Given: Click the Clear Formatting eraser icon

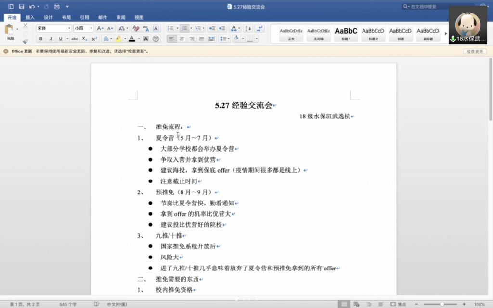Looking at the screenshot, I should [135, 28].
